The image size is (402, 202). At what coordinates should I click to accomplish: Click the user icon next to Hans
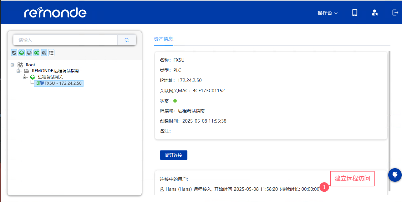pyautogui.click(x=162, y=189)
